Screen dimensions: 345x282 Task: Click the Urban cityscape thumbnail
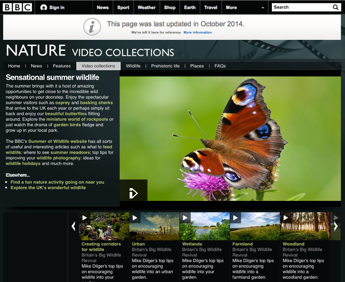[x=154, y=226]
